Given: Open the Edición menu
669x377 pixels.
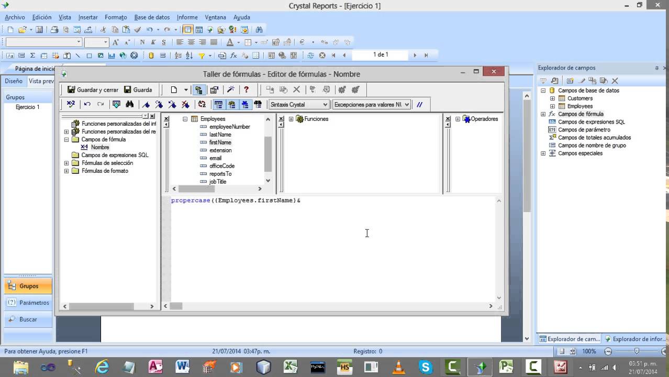Looking at the screenshot, I should (42, 17).
